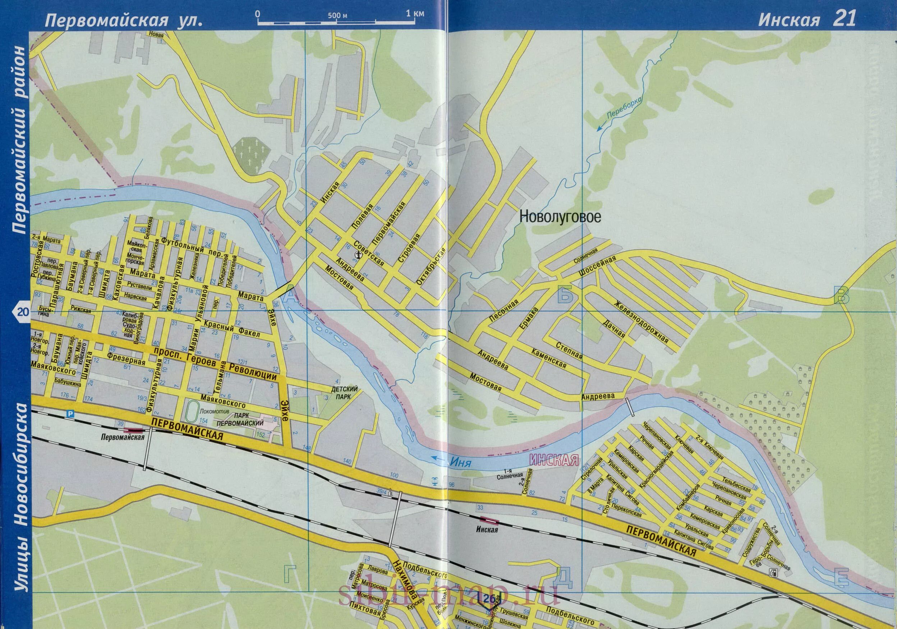Click the 500 м mark on scale bar
The height and width of the screenshot is (629, 897).
pyautogui.click(x=337, y=17)
